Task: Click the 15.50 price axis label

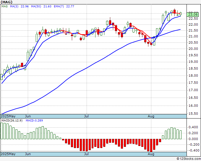Action: [193, 114]
